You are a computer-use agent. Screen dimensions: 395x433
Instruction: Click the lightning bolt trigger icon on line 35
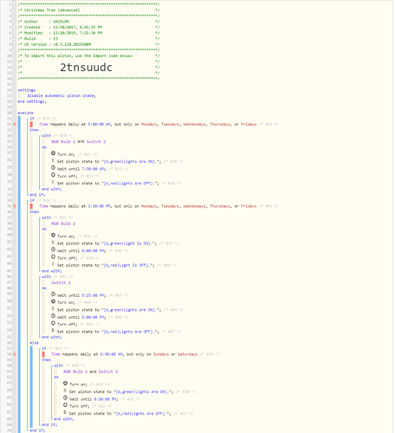click(x=15, y=206)
